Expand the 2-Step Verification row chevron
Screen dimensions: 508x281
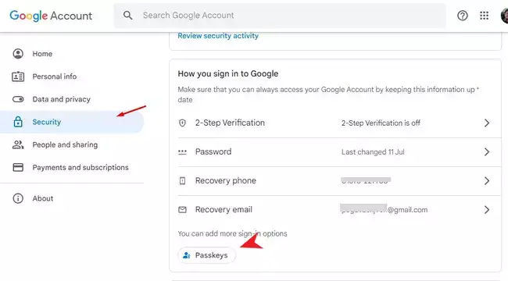487,123
